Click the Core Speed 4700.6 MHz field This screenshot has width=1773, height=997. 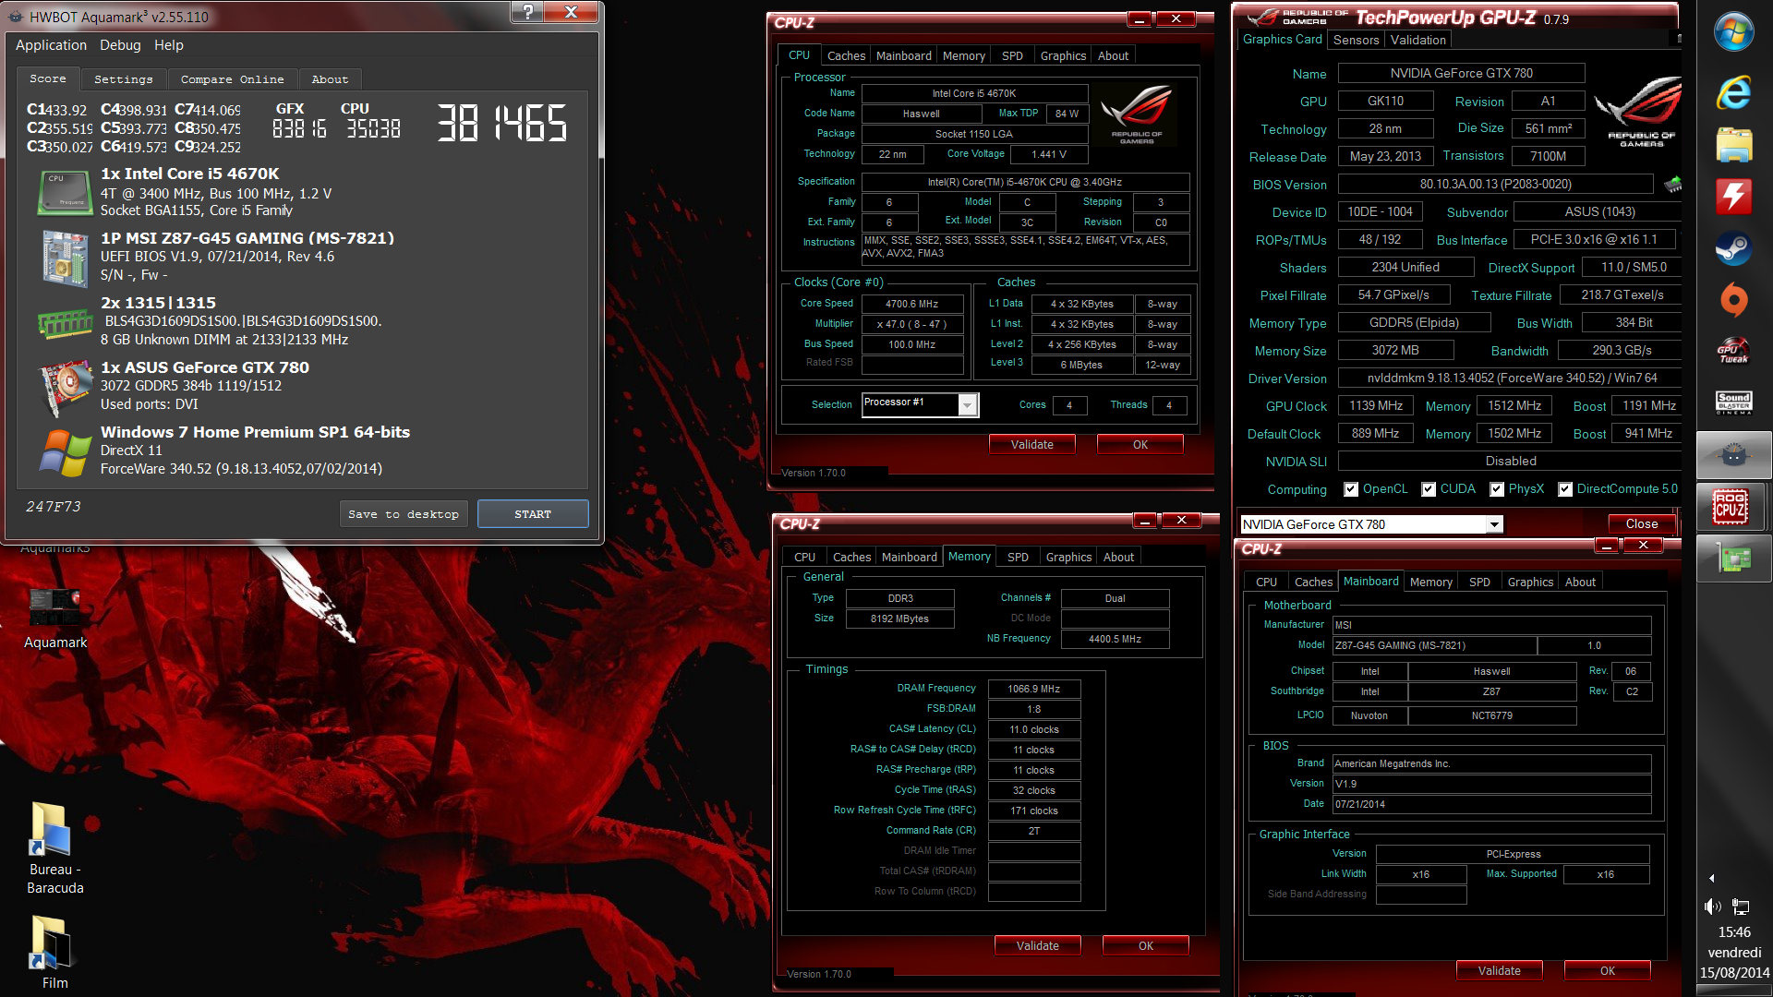(x=911, y=304)
